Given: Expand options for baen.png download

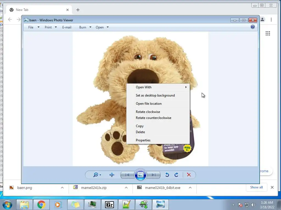Looking at the screenshot, I should click(x=62, y=188).
